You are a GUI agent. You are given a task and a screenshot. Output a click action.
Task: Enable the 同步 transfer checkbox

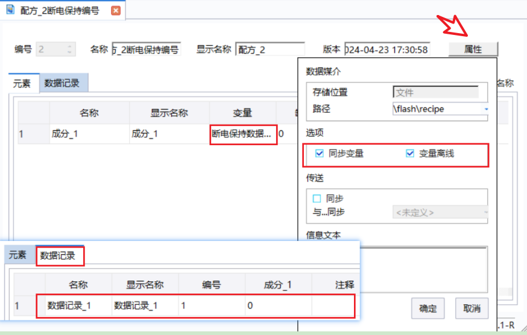[x=317, y=199]
